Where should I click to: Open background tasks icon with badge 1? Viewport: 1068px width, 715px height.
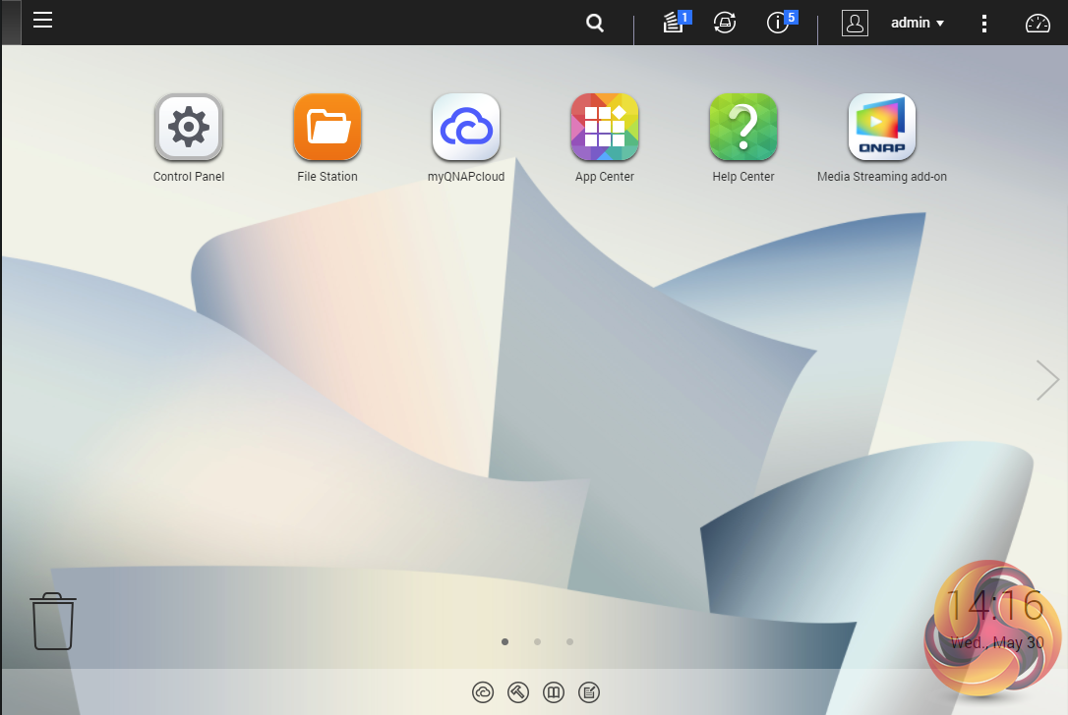[x=676, y=22]
